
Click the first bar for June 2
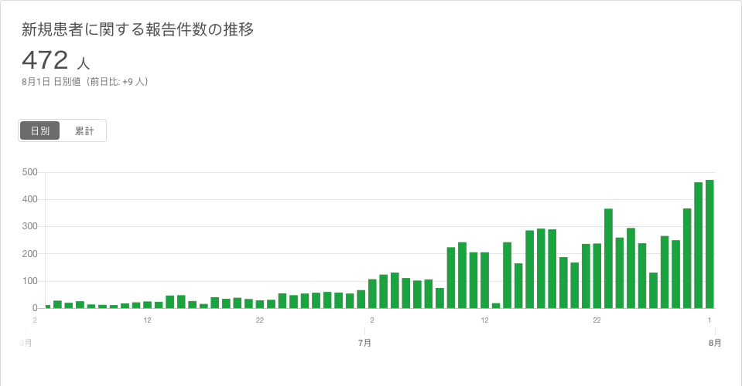(48, 306)
